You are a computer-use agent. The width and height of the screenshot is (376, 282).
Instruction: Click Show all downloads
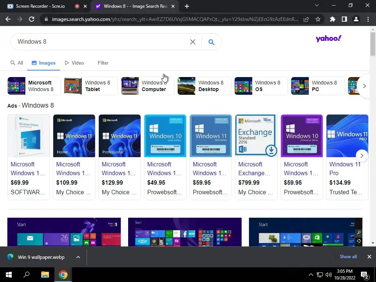348,257
